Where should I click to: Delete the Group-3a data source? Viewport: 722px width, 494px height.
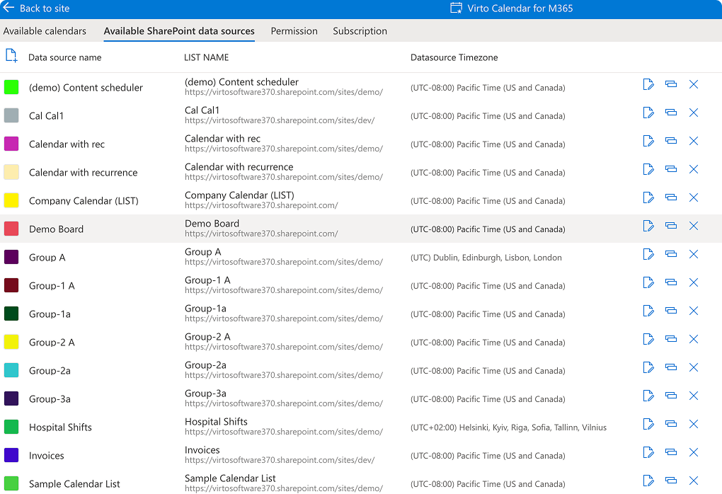[x=694, y=396]
